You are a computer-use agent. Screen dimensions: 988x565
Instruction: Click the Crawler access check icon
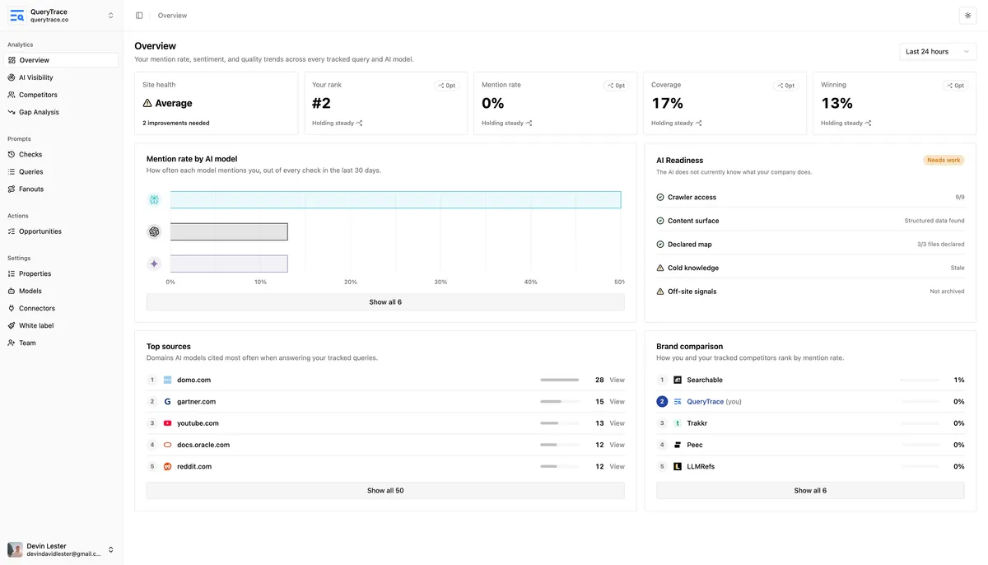point(660,198)
